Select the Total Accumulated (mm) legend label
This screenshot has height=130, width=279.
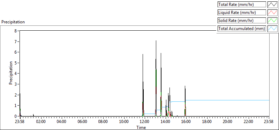pos(242,28)
